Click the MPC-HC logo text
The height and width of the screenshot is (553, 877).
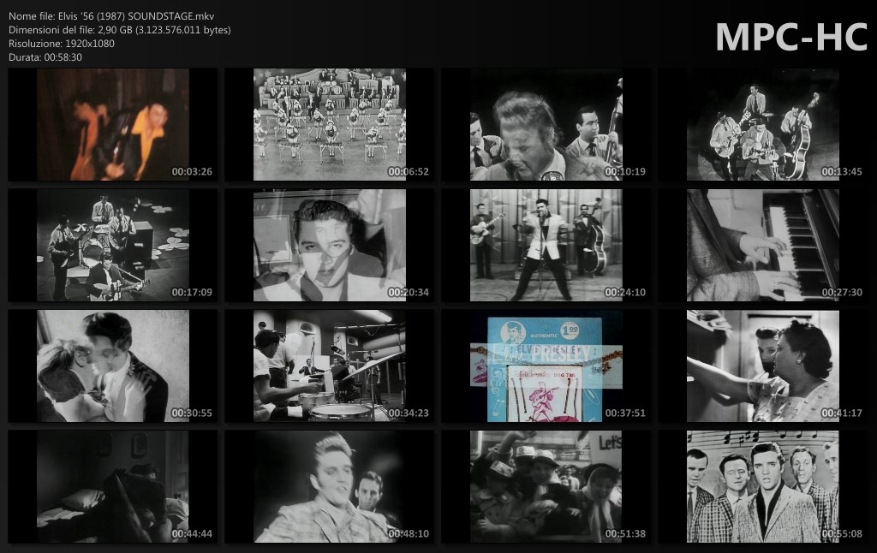[x=790, y=36]
